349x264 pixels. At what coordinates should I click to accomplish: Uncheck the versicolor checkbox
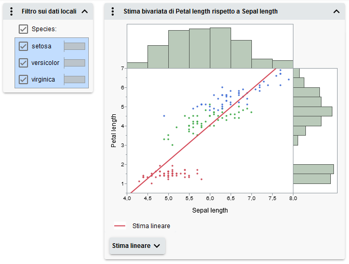[23, 63]
